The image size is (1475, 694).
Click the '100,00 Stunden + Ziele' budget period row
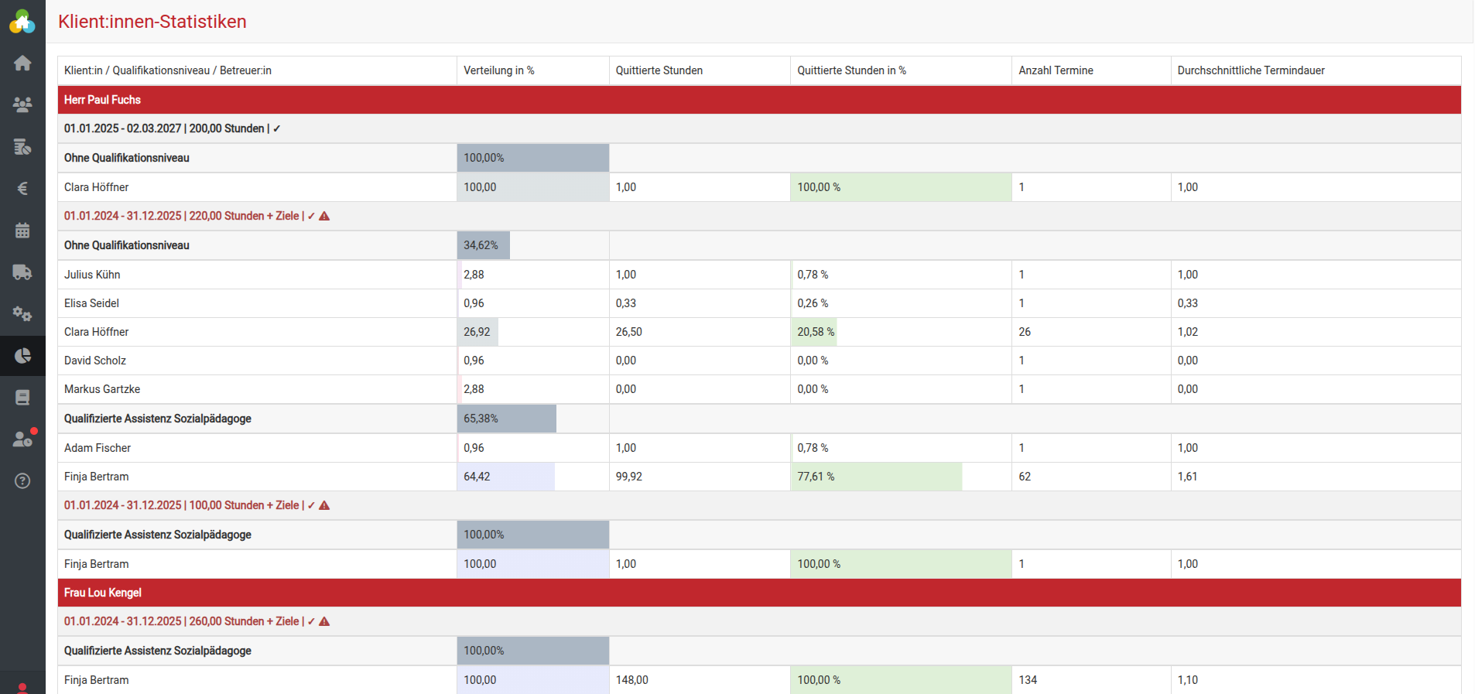tap(186, 505)
